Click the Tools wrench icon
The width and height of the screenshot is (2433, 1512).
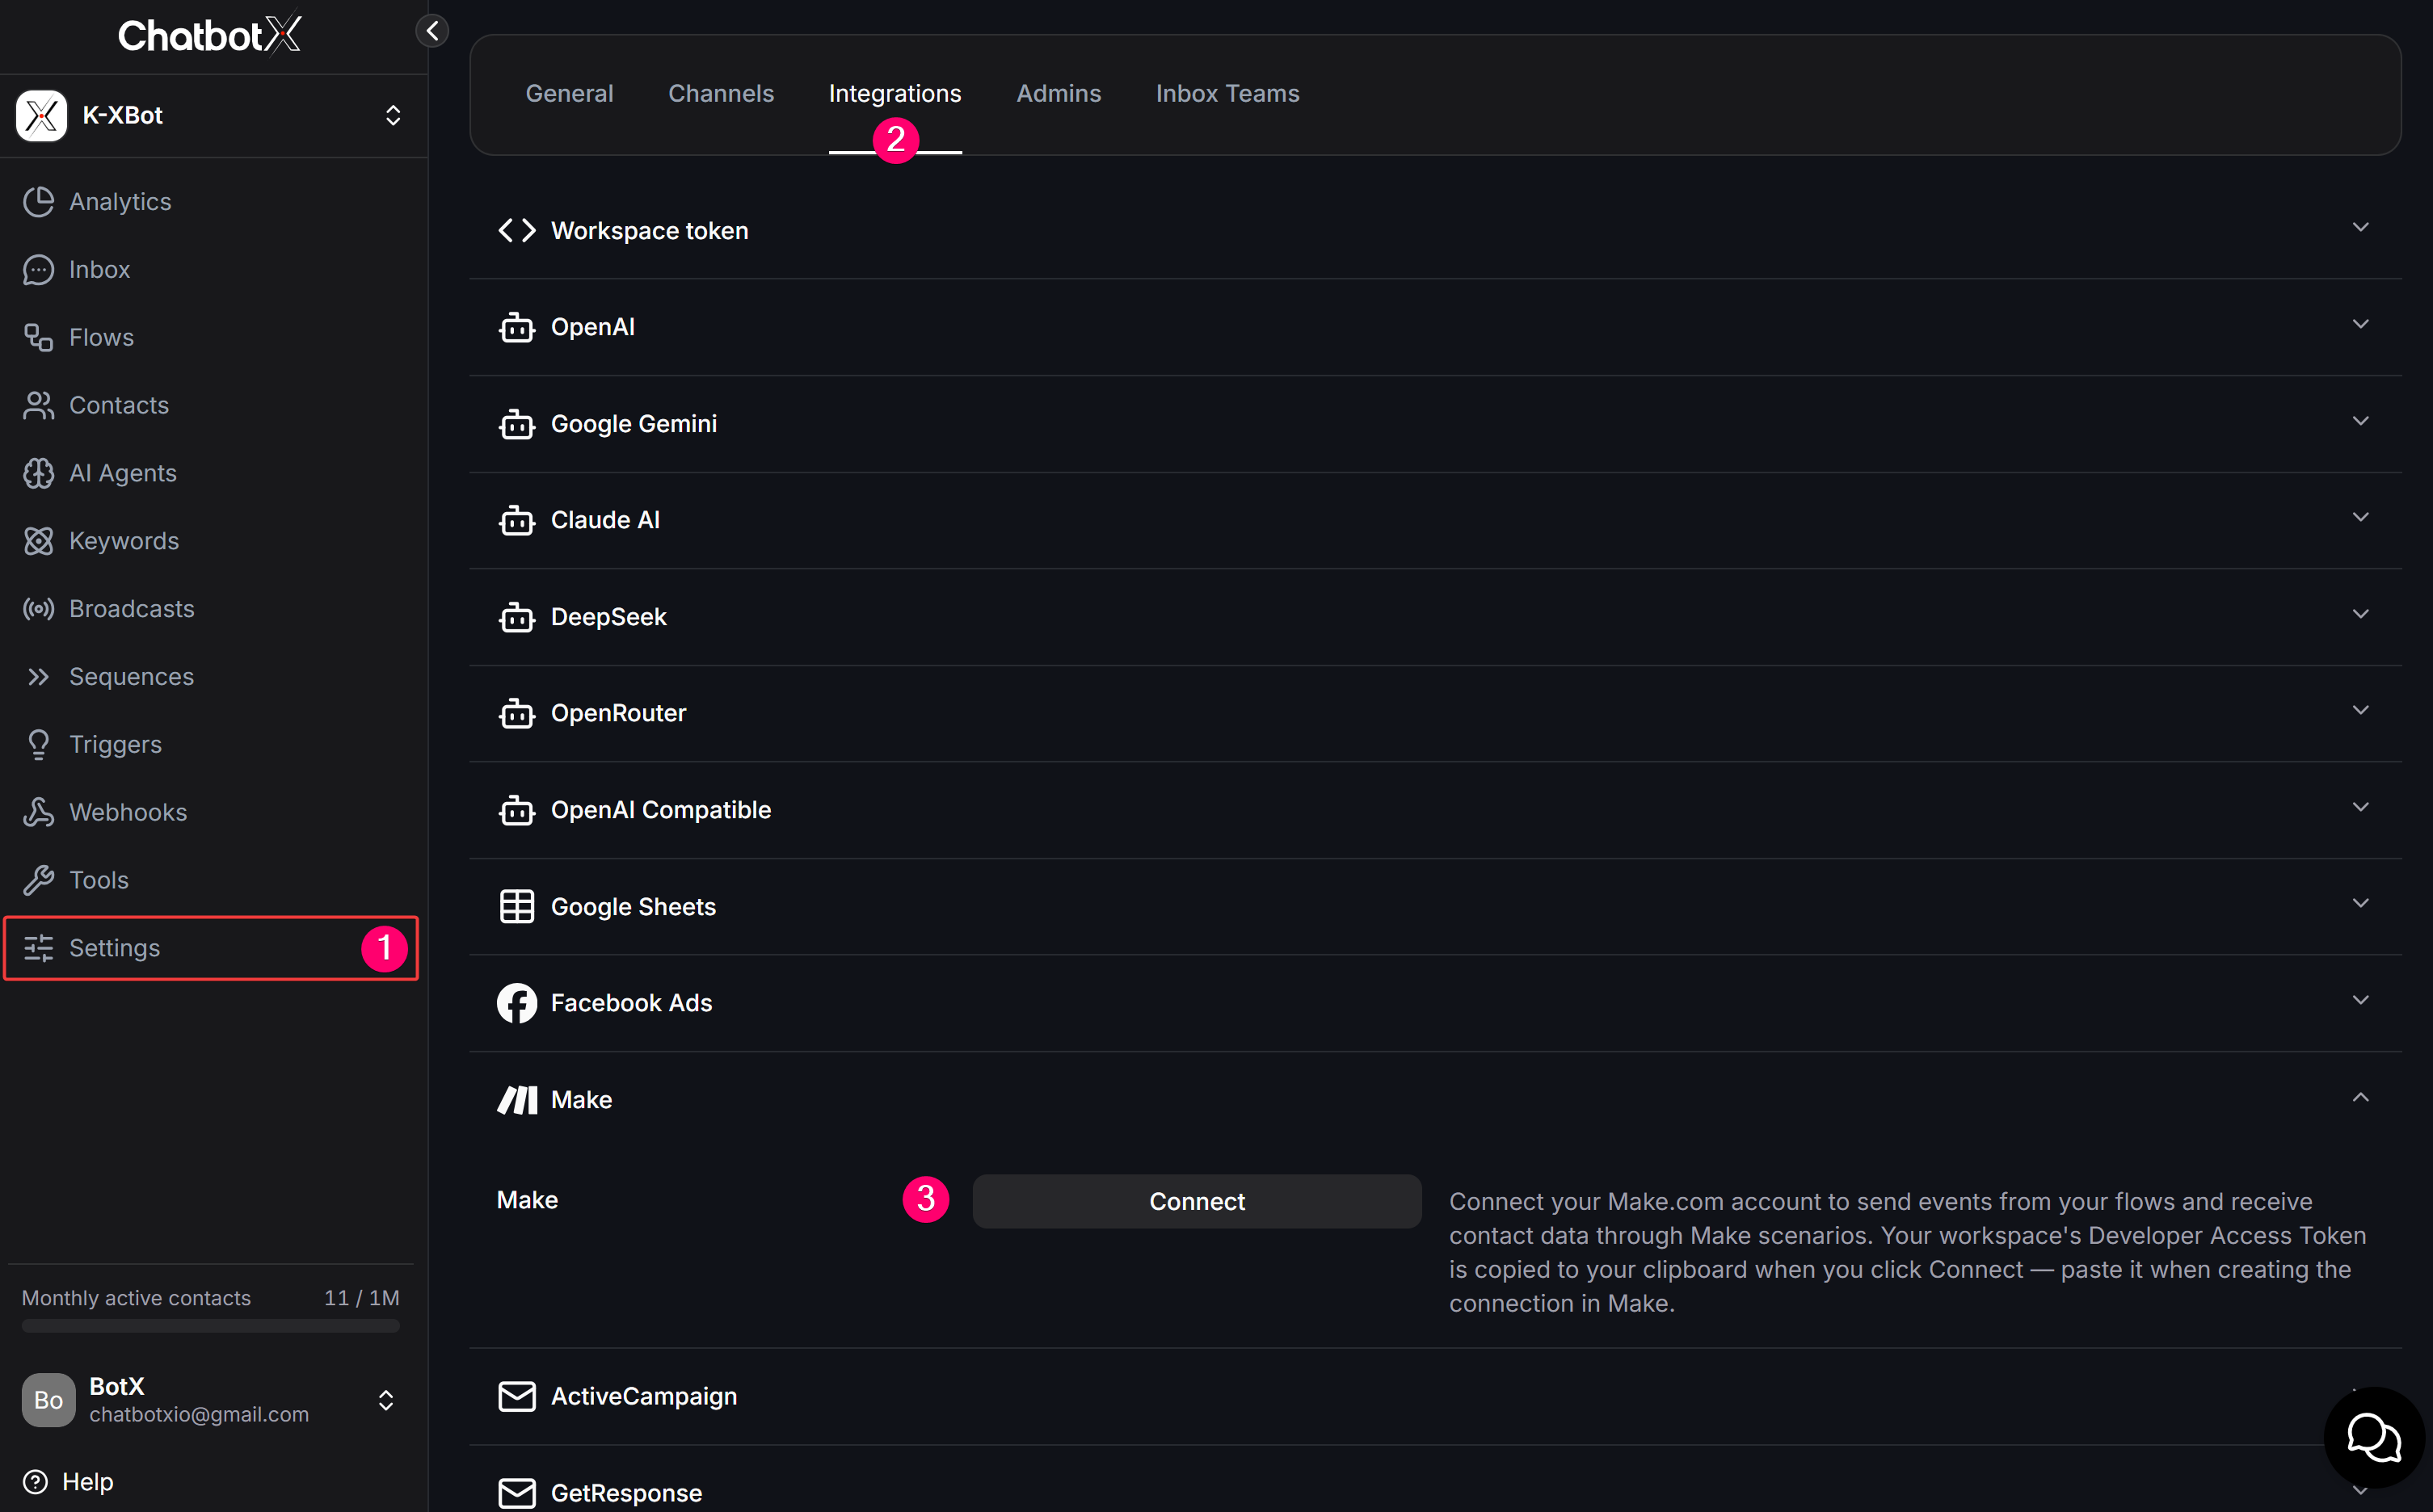[38, 880]
